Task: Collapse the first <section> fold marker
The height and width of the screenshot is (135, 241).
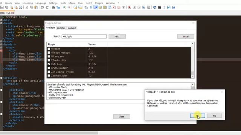Action: pyautogui.click(x=2, y=90)
